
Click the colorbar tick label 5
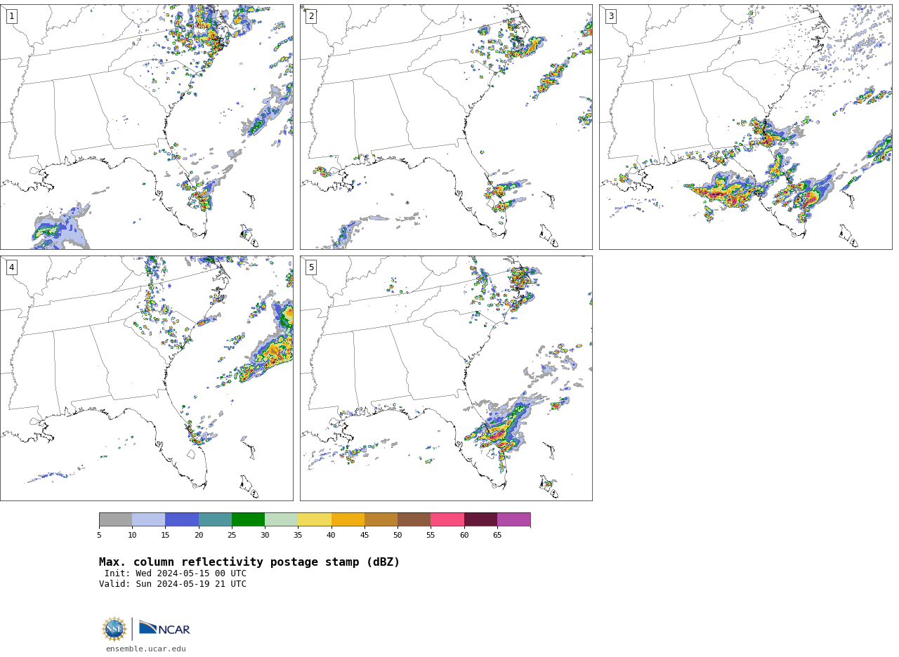99,536
